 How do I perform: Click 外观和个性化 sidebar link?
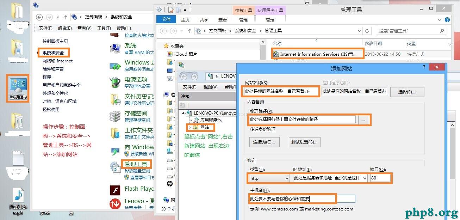[55, 93]
